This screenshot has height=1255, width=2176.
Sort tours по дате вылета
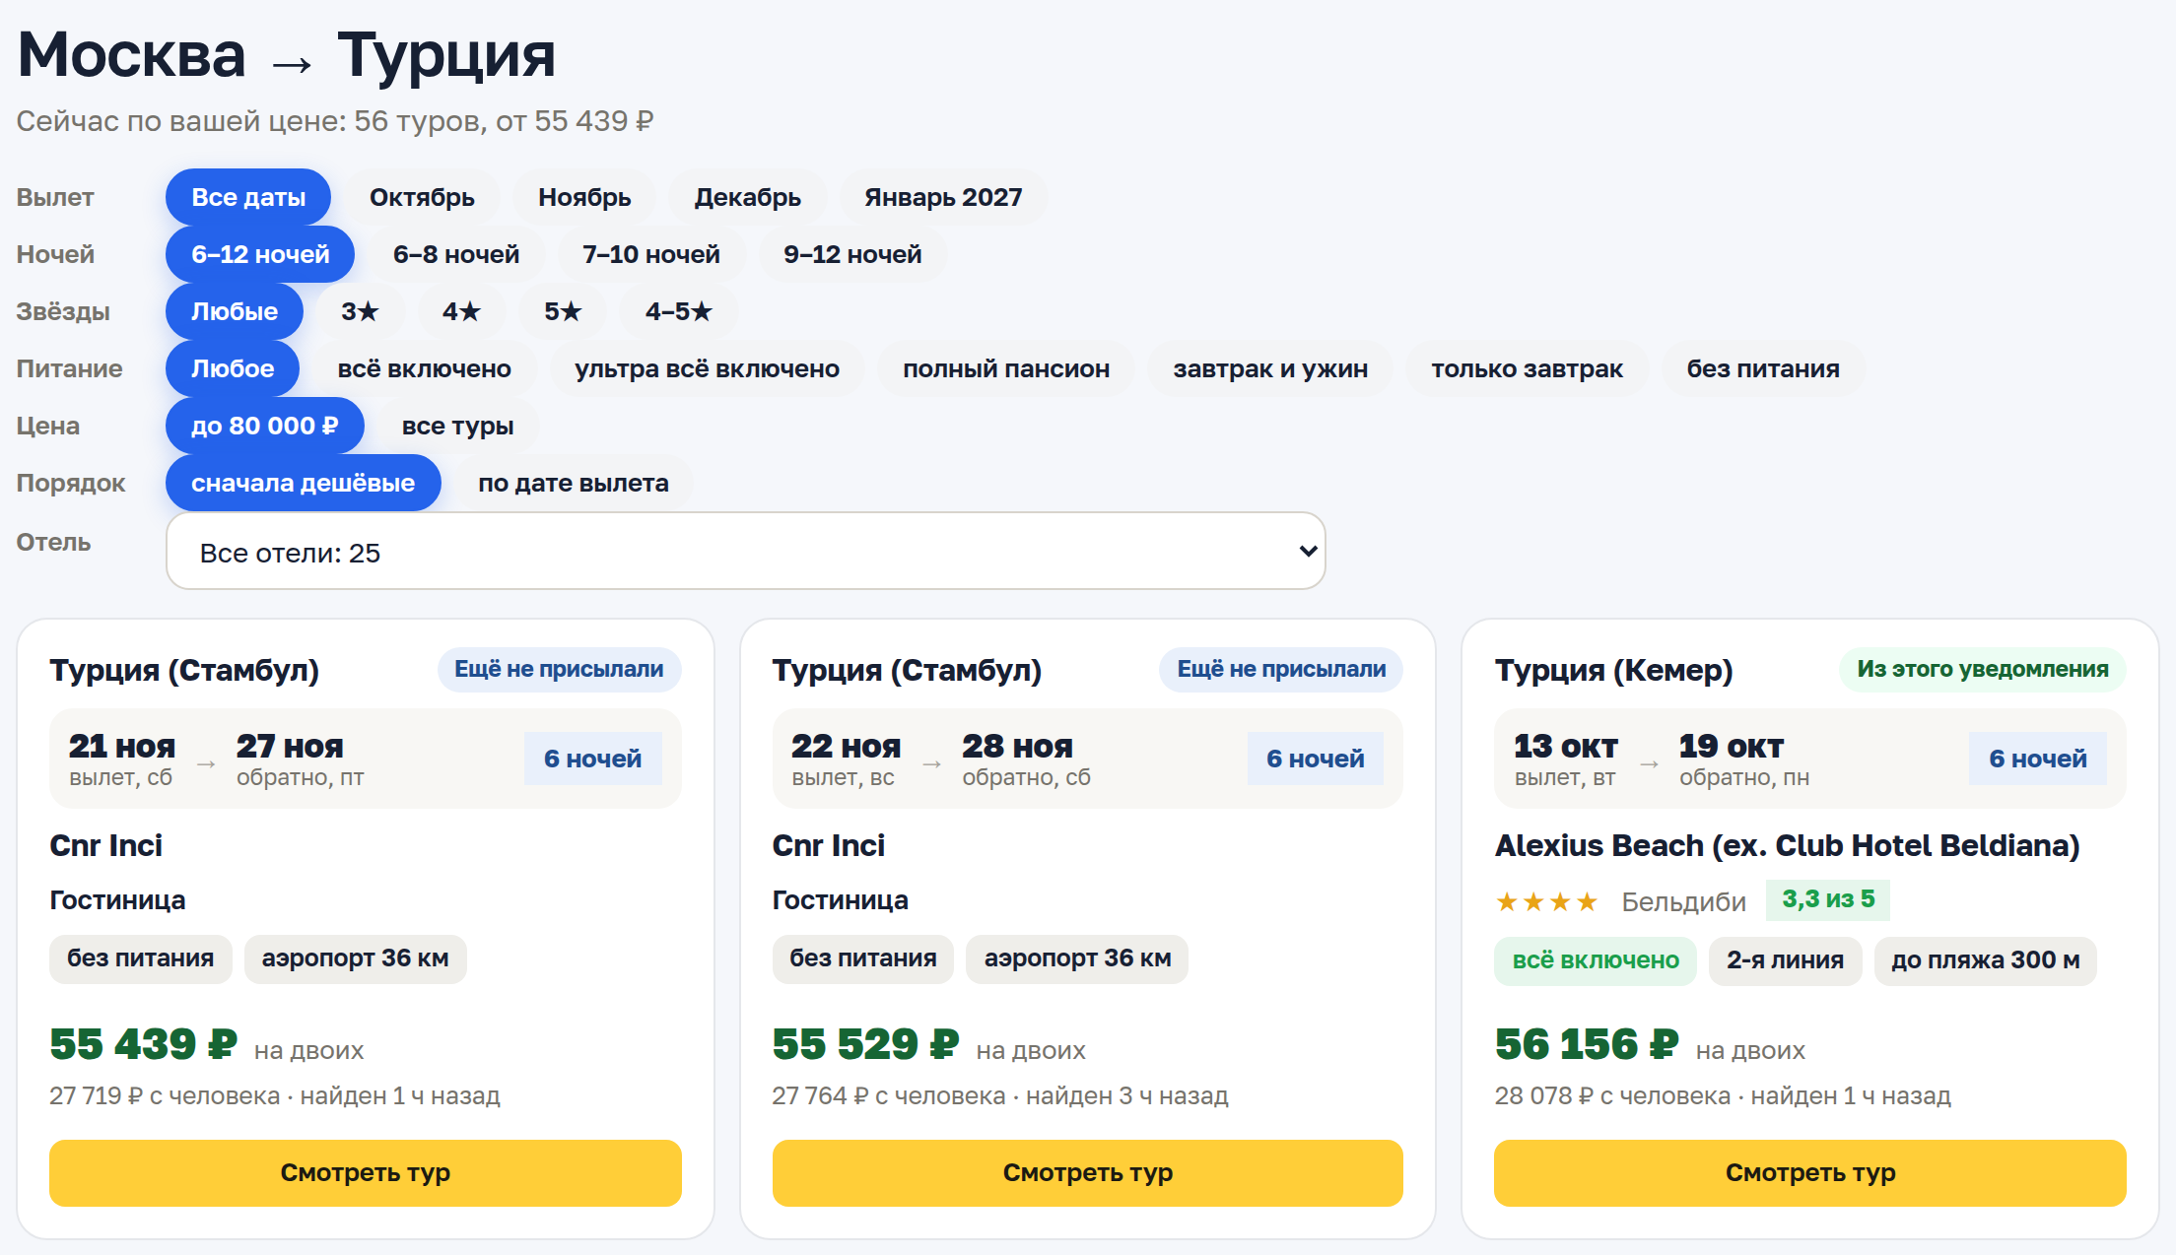[574, 483]
